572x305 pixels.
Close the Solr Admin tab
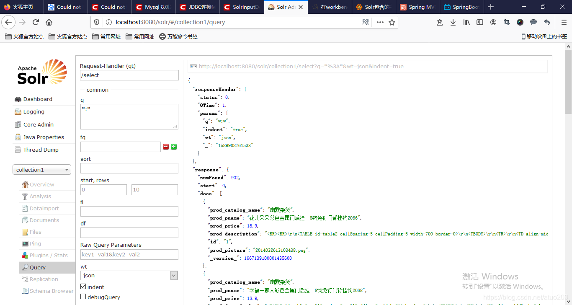pos(300,7)
